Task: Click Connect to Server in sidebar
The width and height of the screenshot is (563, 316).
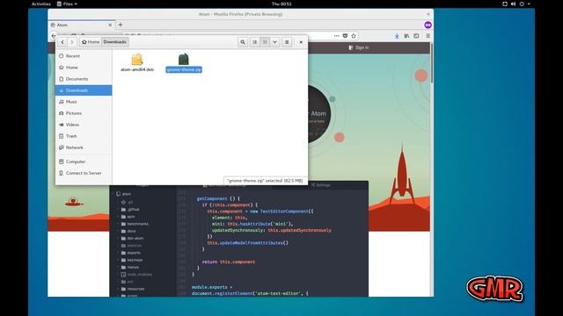Action: [x=84, y=173]
